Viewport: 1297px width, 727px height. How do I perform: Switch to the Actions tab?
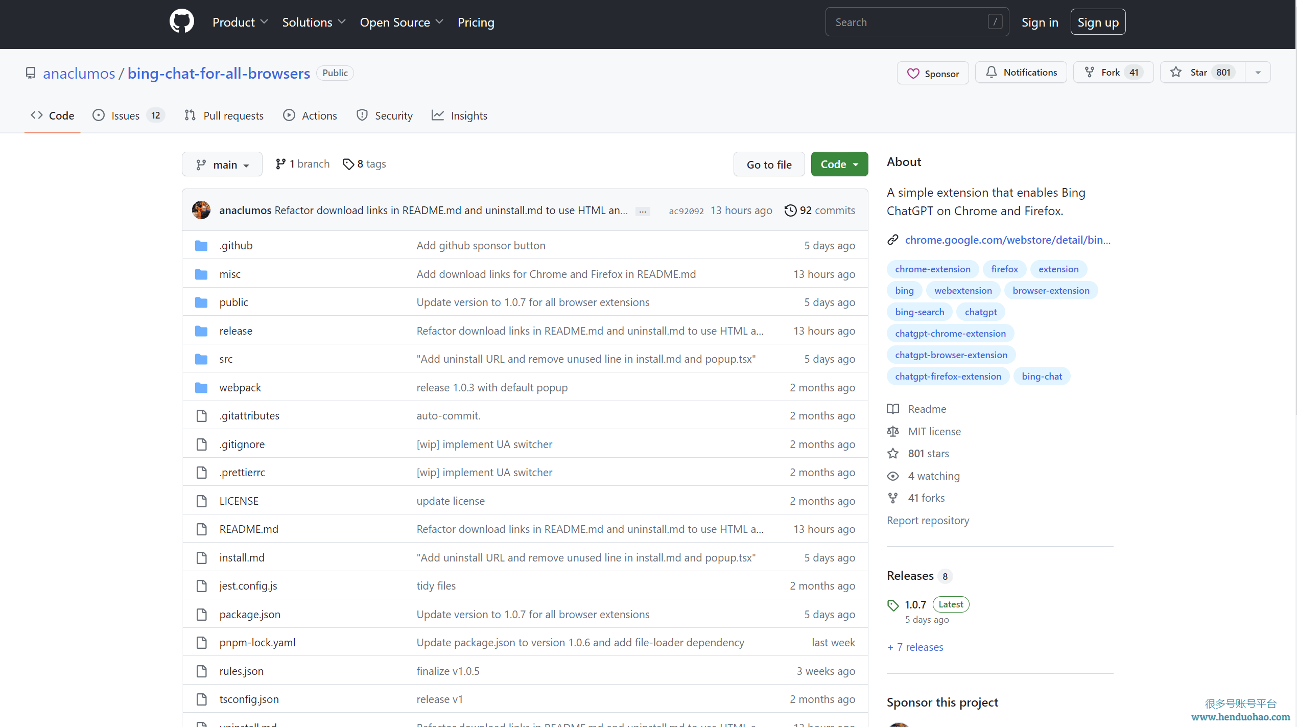coord(310,115)
